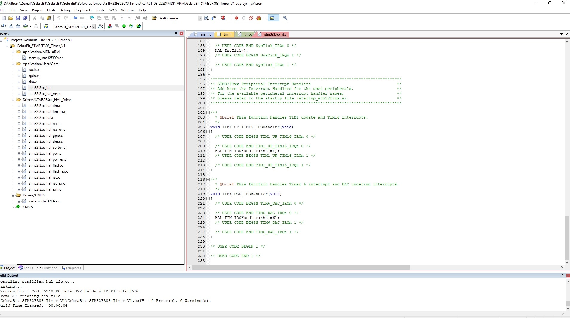
Task: Download to flash with the LOAD icon
Action: [46, 26]
